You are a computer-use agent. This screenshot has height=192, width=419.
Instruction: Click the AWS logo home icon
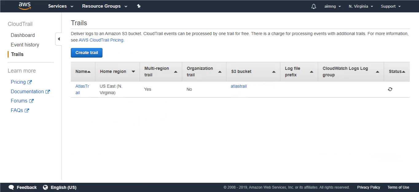25,6
